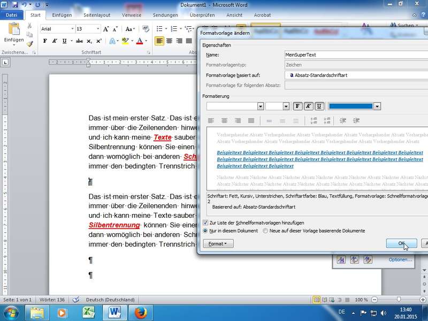Toggle underline (U) button in the dialog
The width and height of the screenshot is (428, 321).
pyautogui.click(x=319, y=106)
